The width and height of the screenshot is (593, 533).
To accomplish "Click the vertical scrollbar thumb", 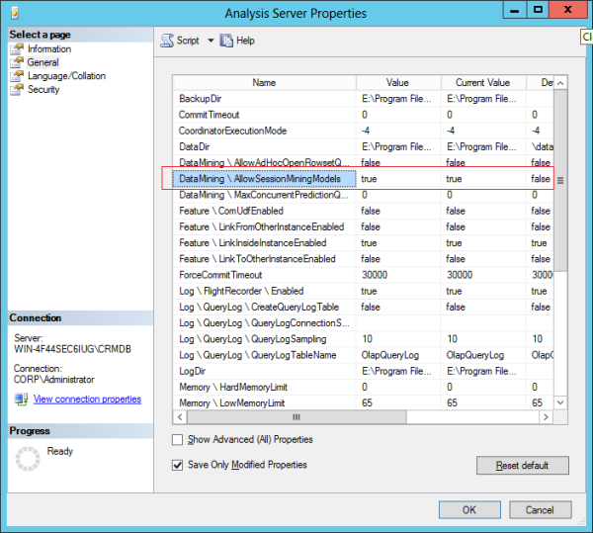I will tap(560, 180).
